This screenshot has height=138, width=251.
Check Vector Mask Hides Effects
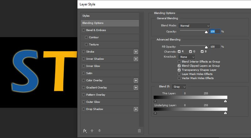(x=179, y=78)
